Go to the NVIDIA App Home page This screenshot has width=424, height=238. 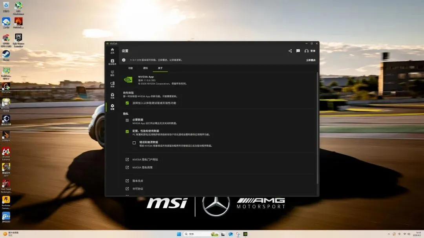pyautogui.click(x=112, y=50)
